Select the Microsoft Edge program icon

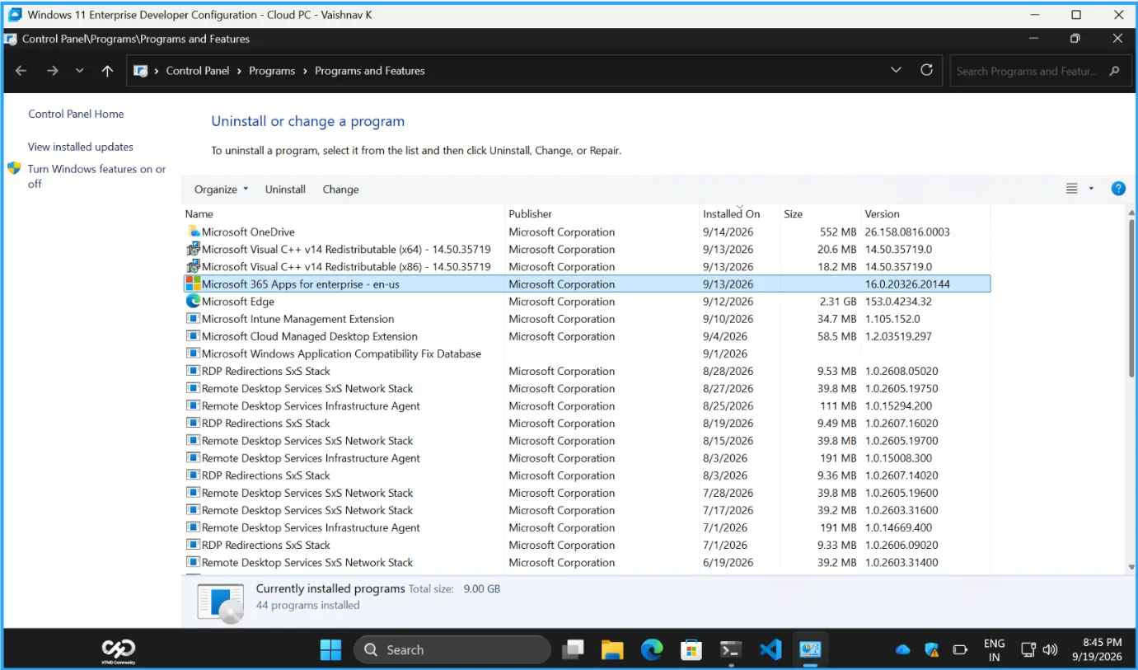194,301
